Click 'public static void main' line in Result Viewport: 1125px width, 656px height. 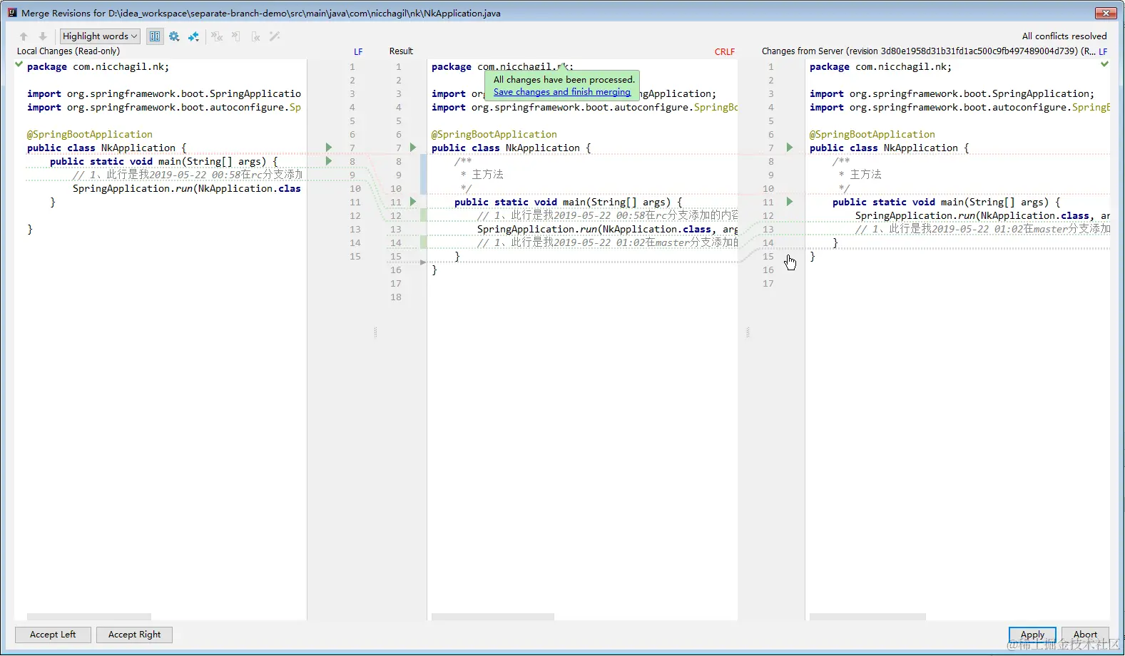click(568, 202)
